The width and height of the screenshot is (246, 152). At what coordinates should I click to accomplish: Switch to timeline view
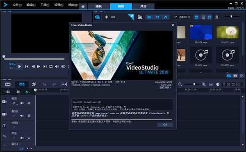tap(22, 84)
